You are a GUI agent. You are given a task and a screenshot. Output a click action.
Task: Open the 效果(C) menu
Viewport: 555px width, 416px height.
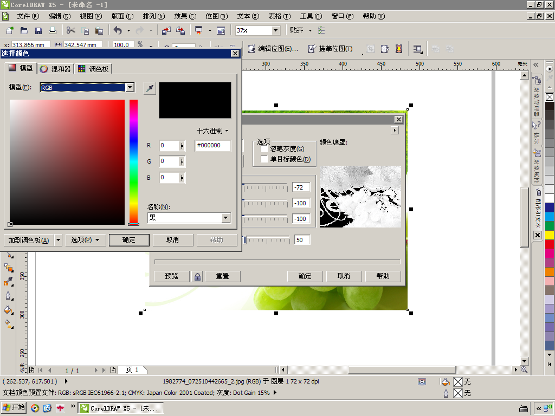185,16
